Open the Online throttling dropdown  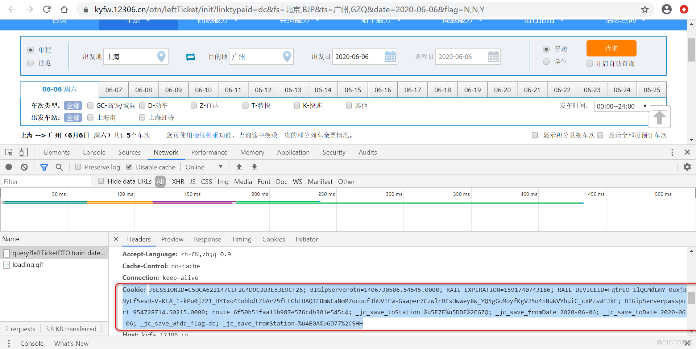[204, 167]
